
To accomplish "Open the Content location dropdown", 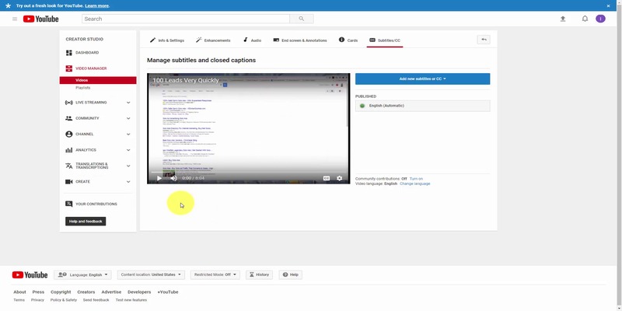I will (x=152, y=274).
